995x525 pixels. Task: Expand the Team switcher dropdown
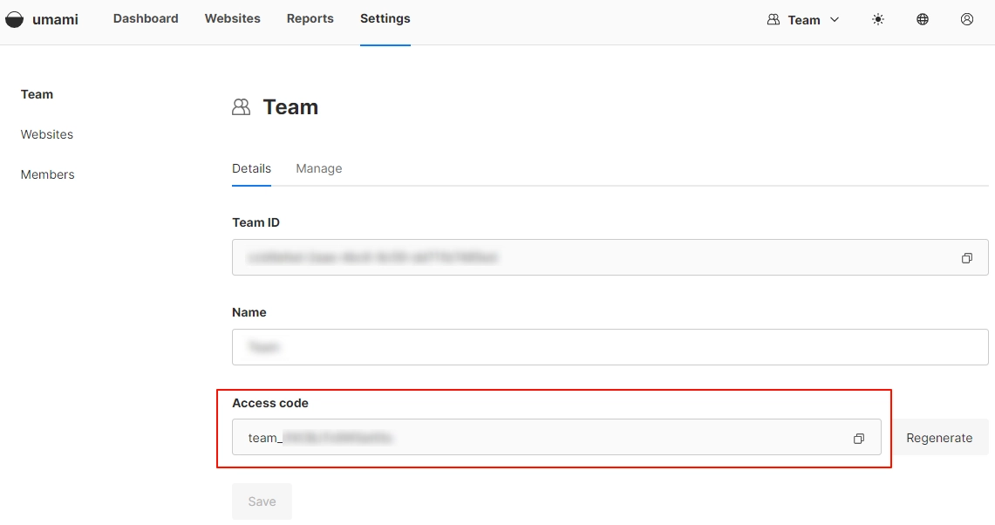point(803,20)
